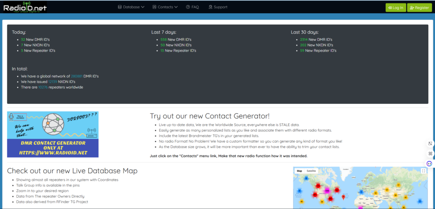Click the blue cluster marker over Western Europe
The height and width of the screenshot is (209, 435).
tap(361, 192)
